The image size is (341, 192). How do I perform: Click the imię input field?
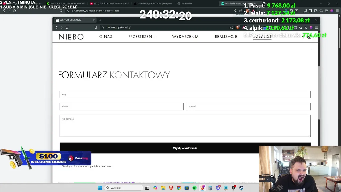tap(185, 94)
